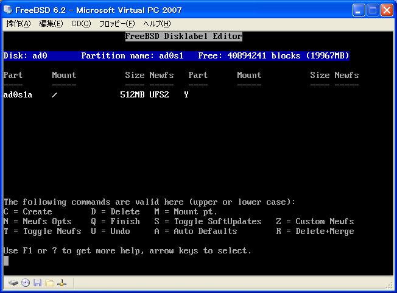Screen dimensions: 397x293
Task: Click 'D = Delete' command text
Action: [116, 212]
